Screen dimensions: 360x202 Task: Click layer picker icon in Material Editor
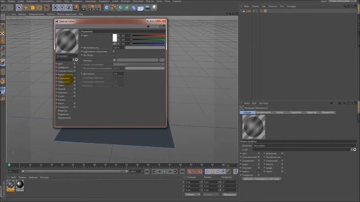(x=76, y=60)
